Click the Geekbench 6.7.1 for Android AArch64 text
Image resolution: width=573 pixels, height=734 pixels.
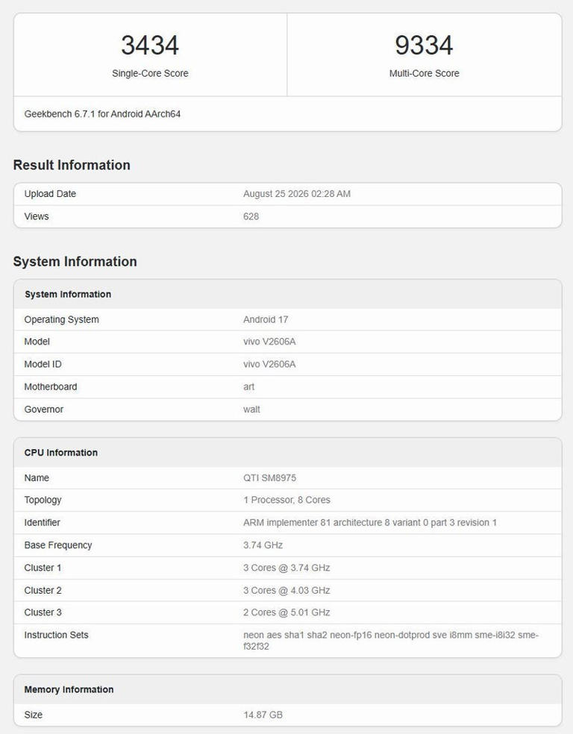click(x=102, y=113)
